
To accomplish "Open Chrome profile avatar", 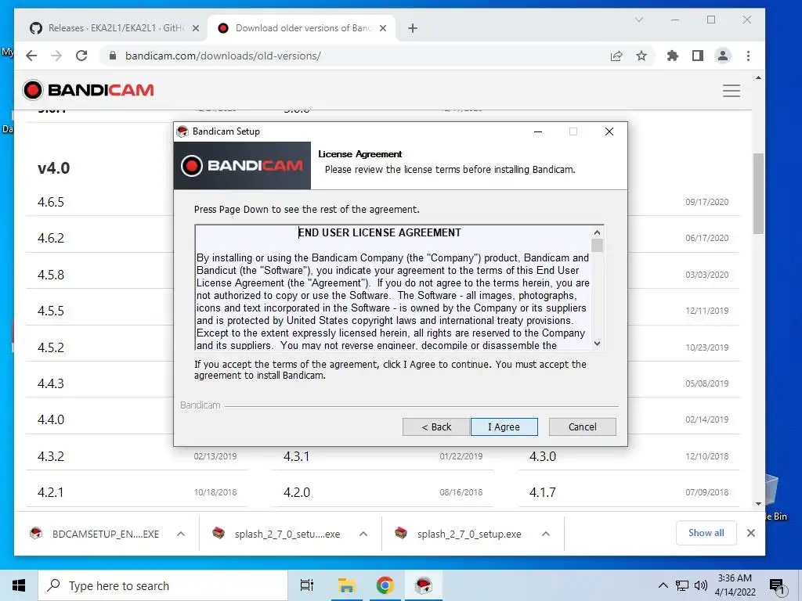I will (723, 56).
